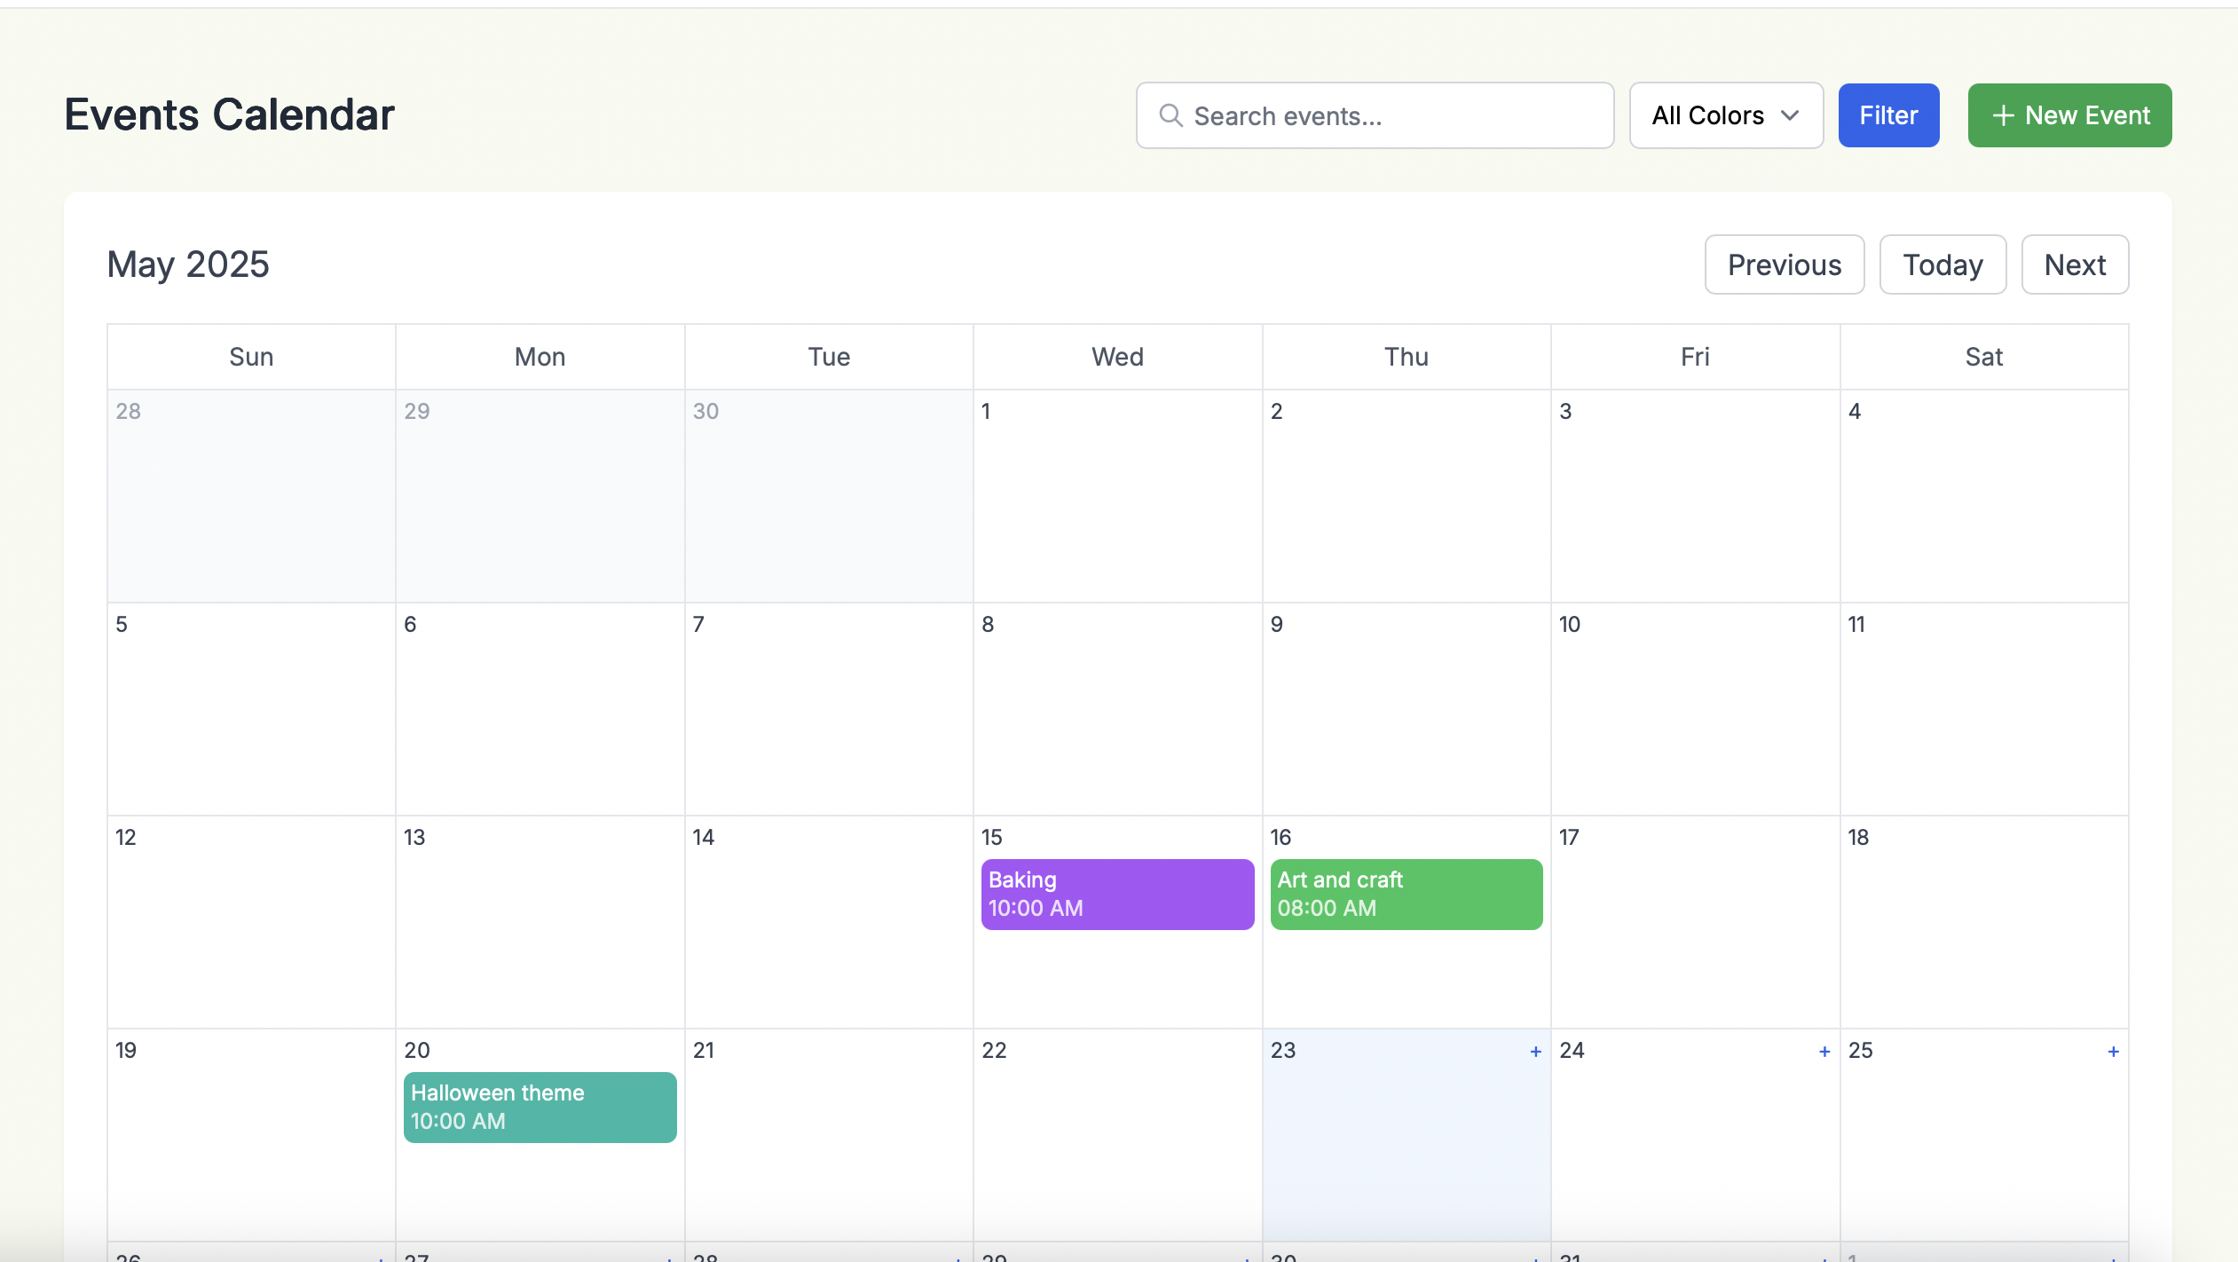Select day 8 cell
This screenshot has height=1262, width=2238.
(x=1117, y=709)
